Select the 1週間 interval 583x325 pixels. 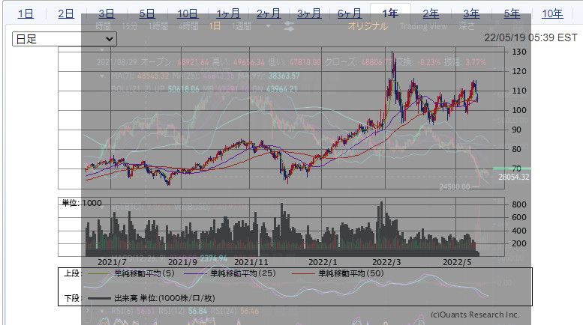coord(242,25)
